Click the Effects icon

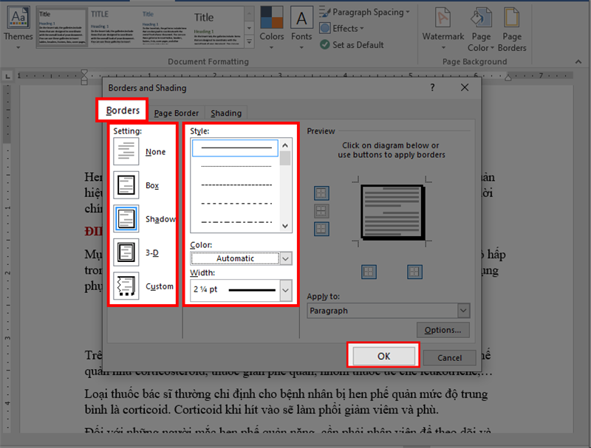[325, 29]
